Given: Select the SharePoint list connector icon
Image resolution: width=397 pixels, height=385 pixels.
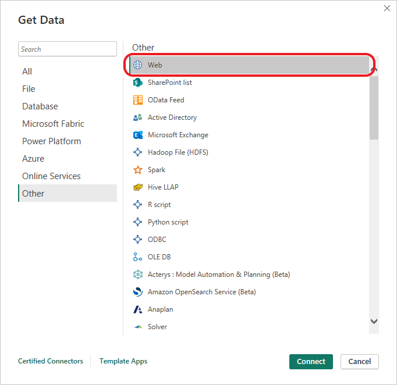Looking at the screenshot, I should point(138,83).
